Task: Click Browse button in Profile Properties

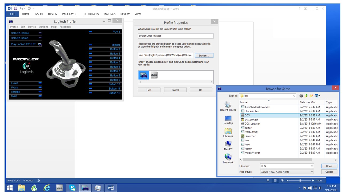Action: click(x=204, y=55)
